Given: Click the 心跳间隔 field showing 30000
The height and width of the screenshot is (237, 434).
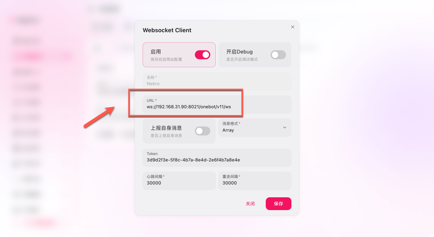Looking at the screenshot, I should tap(179, 180).
